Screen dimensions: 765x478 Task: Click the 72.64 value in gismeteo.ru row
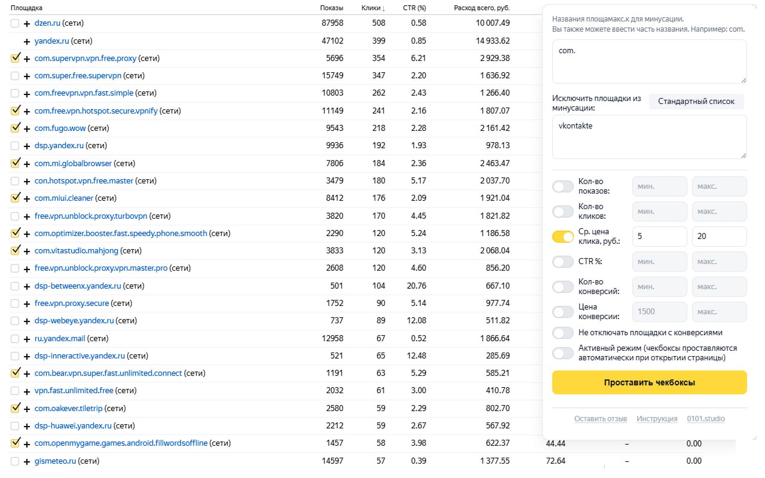pyautogui.click(x=555, y=461)
